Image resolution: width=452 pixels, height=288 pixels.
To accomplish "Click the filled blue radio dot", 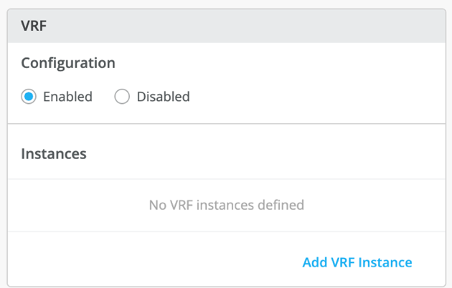I will 29,97.
